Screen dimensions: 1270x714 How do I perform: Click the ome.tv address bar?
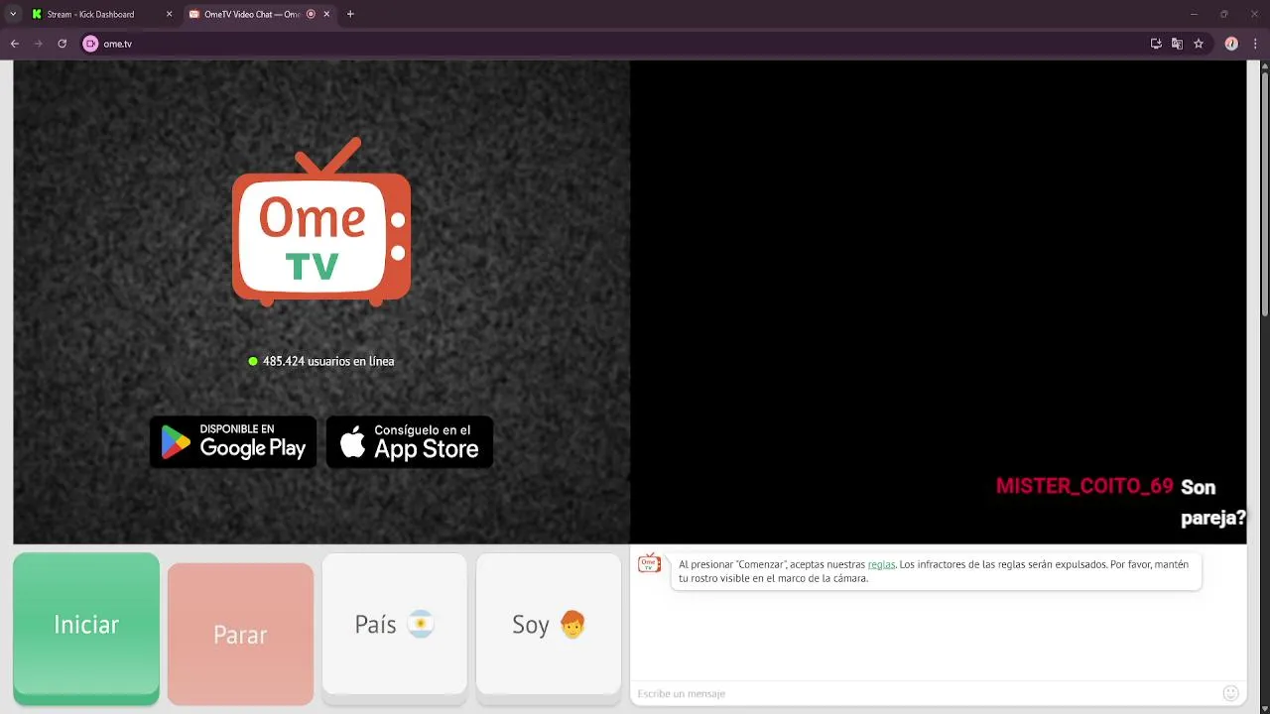click(615, 44)
